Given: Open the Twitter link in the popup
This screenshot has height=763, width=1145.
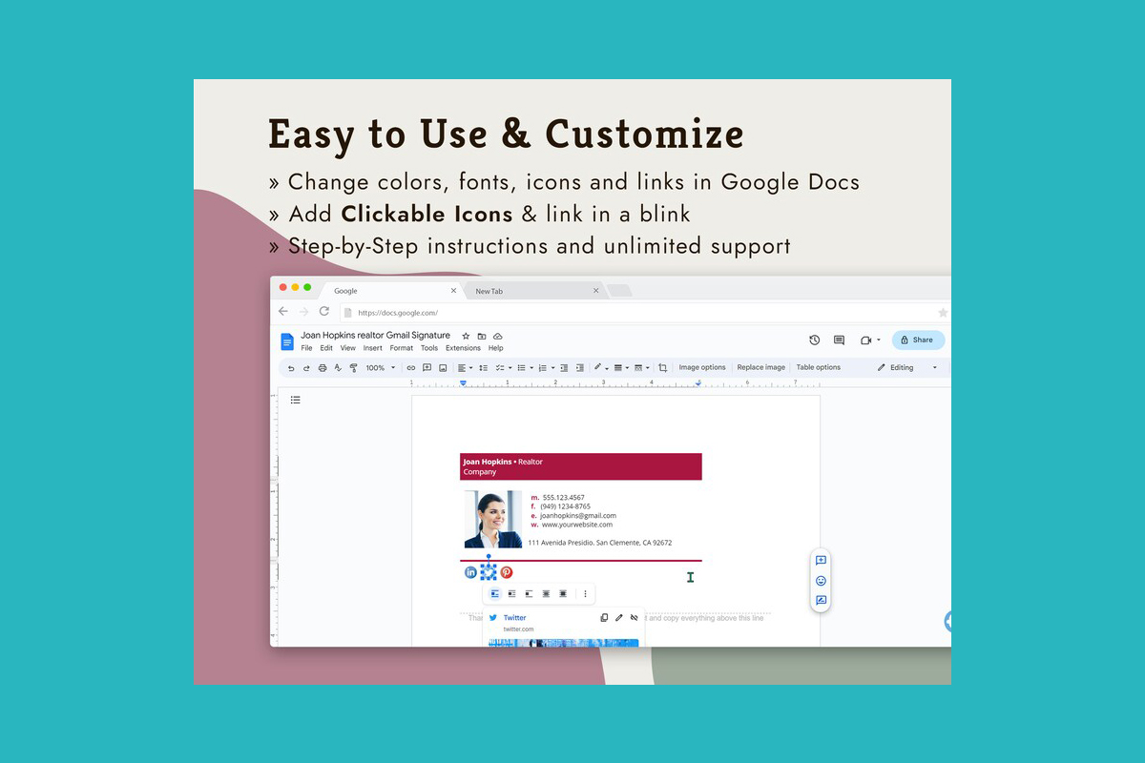Looking at the screenshot, I should coord(514,618).
